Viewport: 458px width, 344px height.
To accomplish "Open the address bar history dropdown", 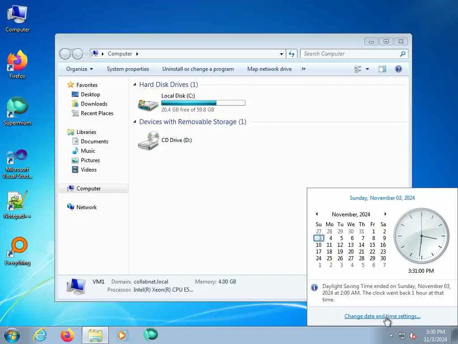I will pyautogui.click(x=281, y=54).
